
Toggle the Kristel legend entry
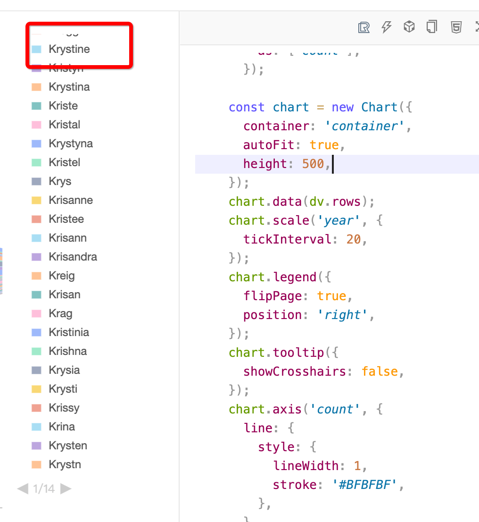[56, 162]
